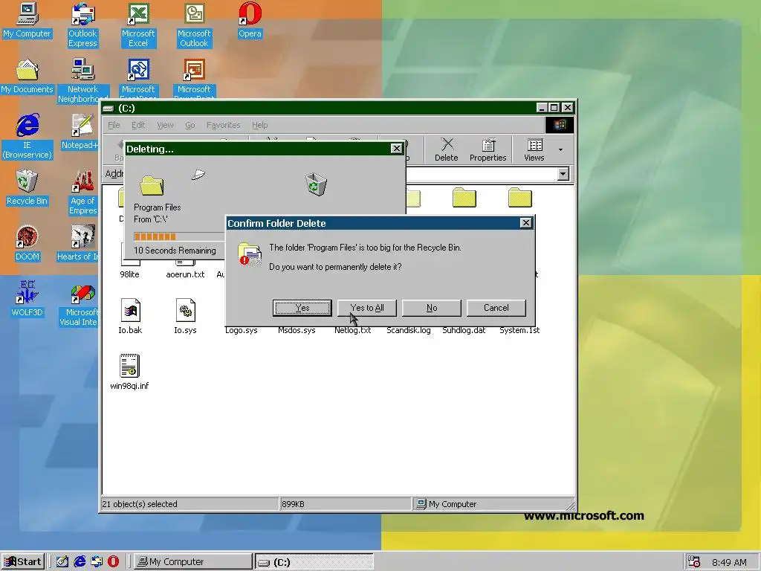Open the My Computer desktop icon
This screenshot has height=571, width=761.
pos(27,21)
